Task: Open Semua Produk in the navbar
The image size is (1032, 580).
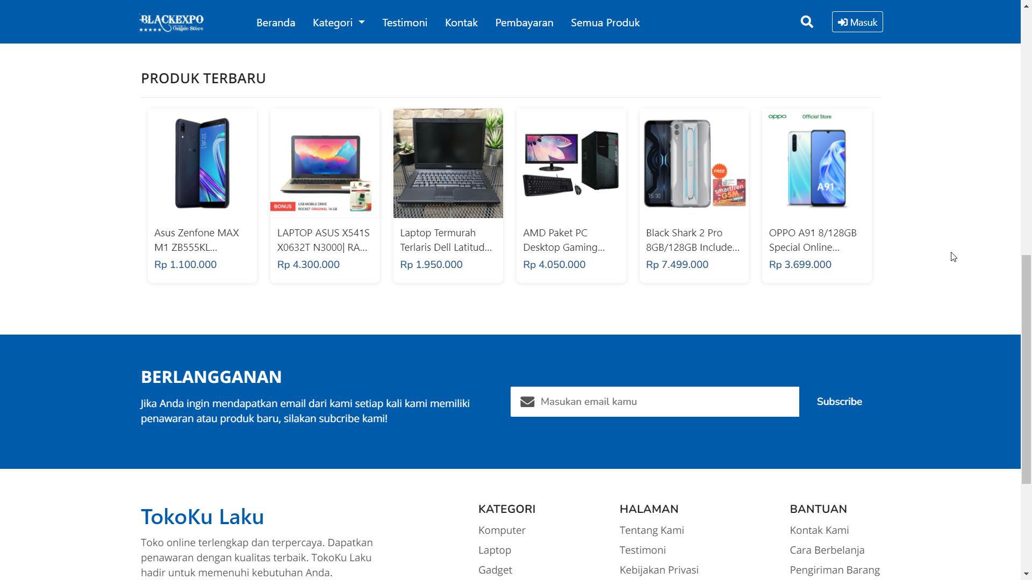Action: [605, 23]
